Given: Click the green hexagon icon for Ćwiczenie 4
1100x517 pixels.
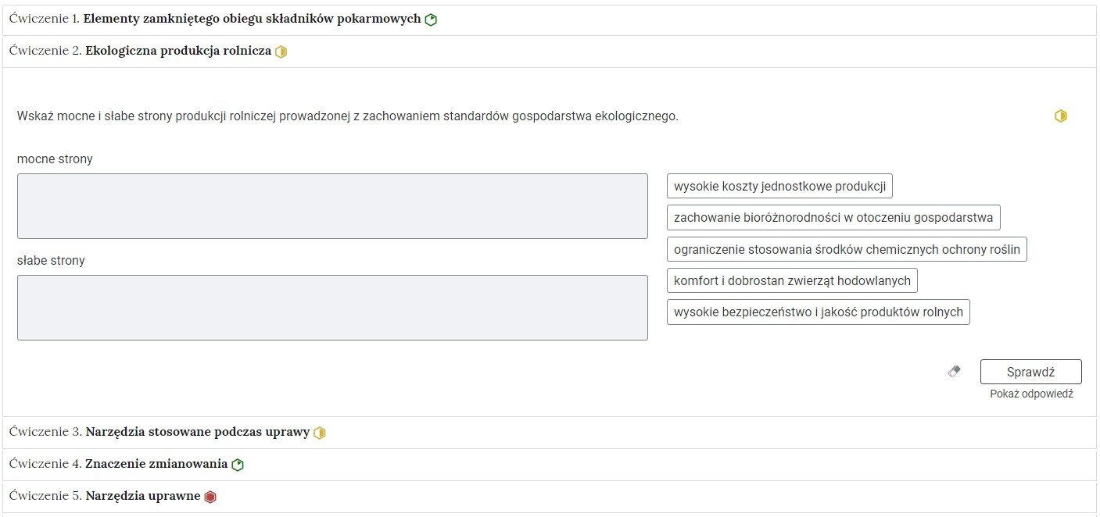Looking at the screenshot, I should pyautogui.click(x=238, y=465).
